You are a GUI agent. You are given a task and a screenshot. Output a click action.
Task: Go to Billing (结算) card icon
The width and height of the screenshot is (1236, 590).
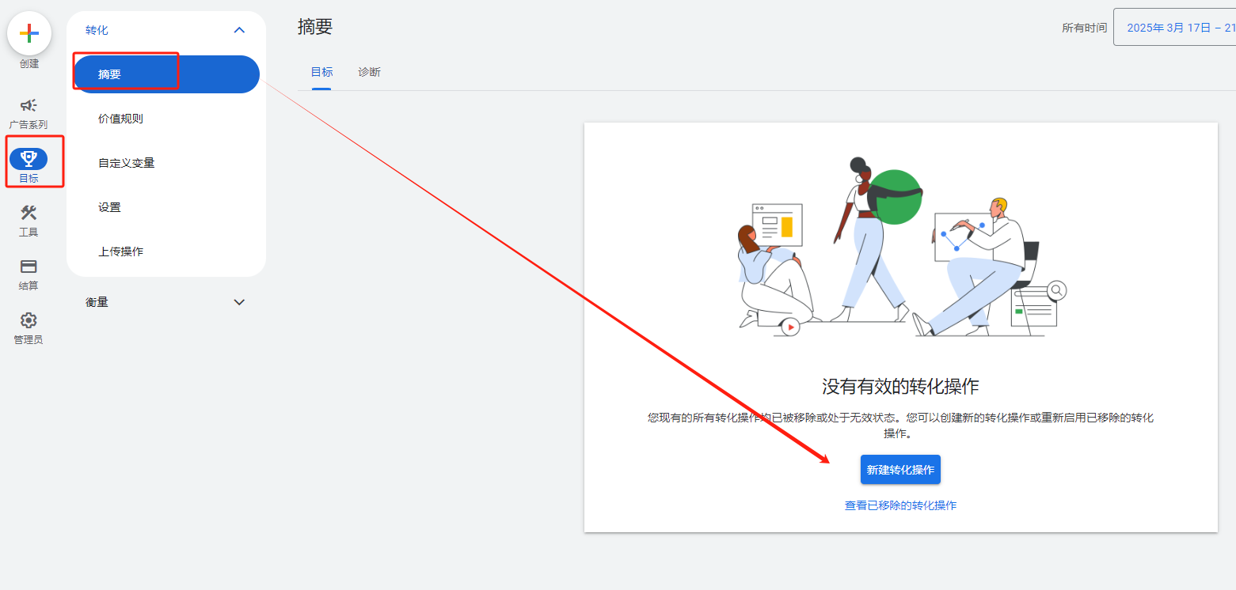29,267
